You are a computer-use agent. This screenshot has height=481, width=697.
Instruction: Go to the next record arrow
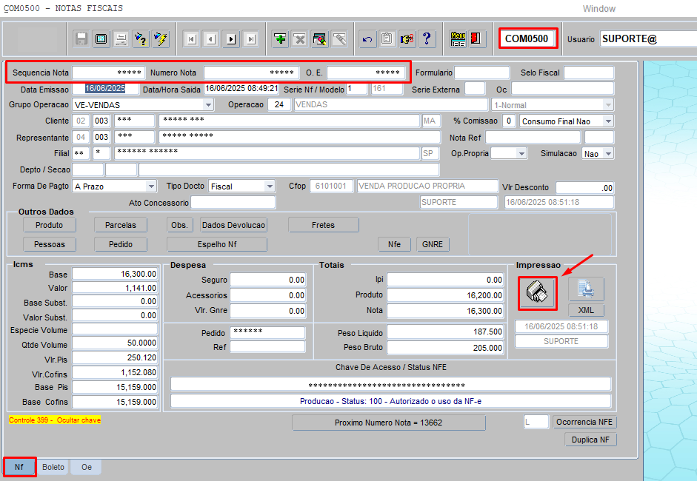pyautogui.click(x=230, y=39)
